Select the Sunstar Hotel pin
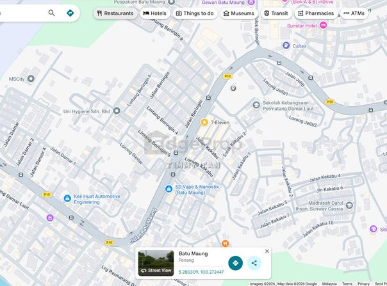The image size is (387, 286). coord(323,25)
